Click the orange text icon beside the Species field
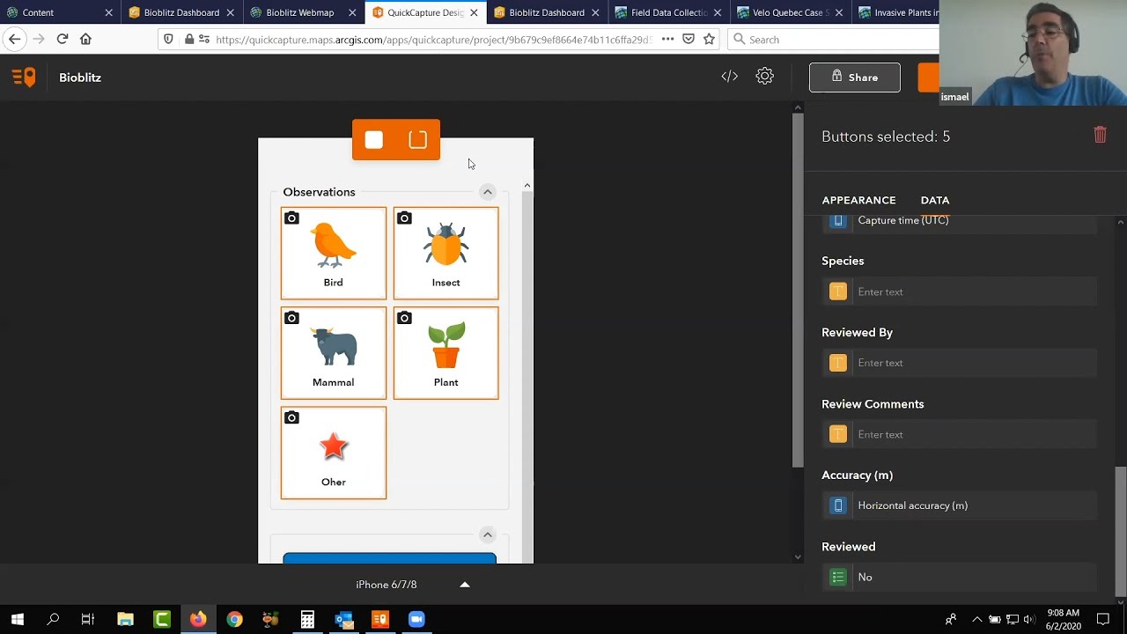Screen dimensions: 1127x634 click(838, 291)
